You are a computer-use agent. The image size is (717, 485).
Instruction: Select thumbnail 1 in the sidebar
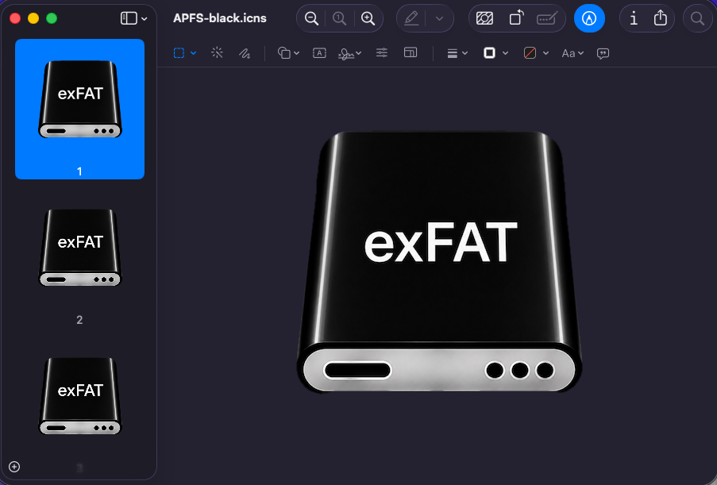80,109
